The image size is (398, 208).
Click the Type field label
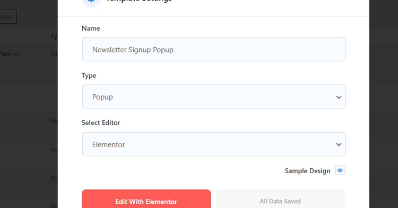(89, 76)
